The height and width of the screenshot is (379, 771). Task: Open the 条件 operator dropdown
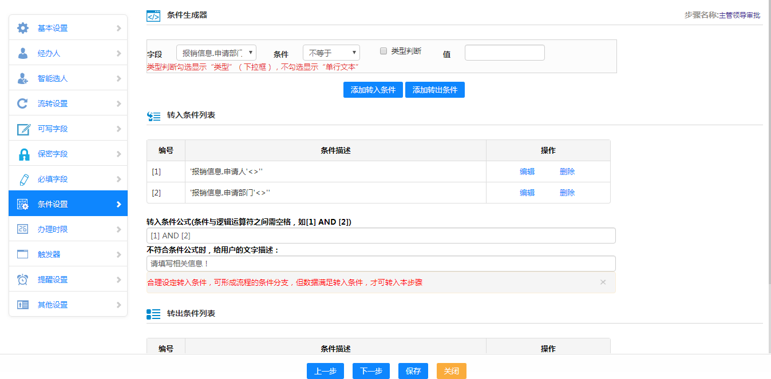[331, 53]
